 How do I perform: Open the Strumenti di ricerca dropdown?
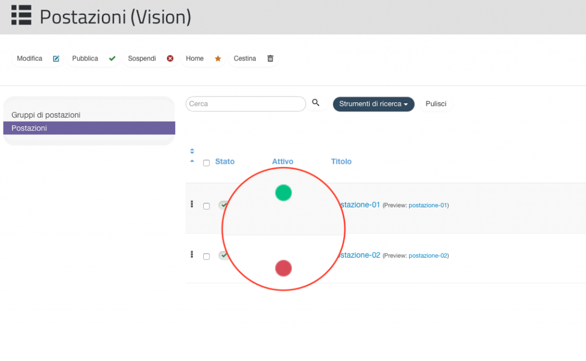click(374, 104)
